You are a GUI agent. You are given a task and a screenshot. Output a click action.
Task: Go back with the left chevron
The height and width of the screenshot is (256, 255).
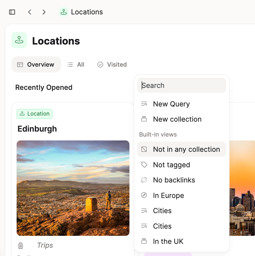30,12
